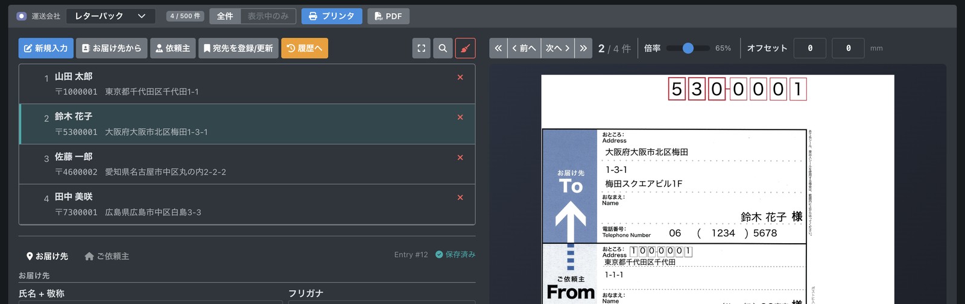
Task: Delete 山田 太郎 entry with red X
Action: (460, 77)
